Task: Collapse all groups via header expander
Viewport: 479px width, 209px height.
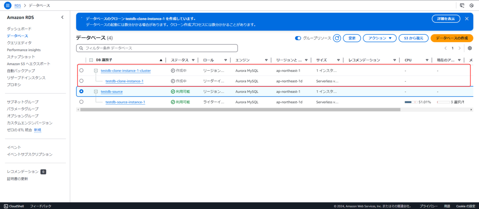Action: pos(91,60)
